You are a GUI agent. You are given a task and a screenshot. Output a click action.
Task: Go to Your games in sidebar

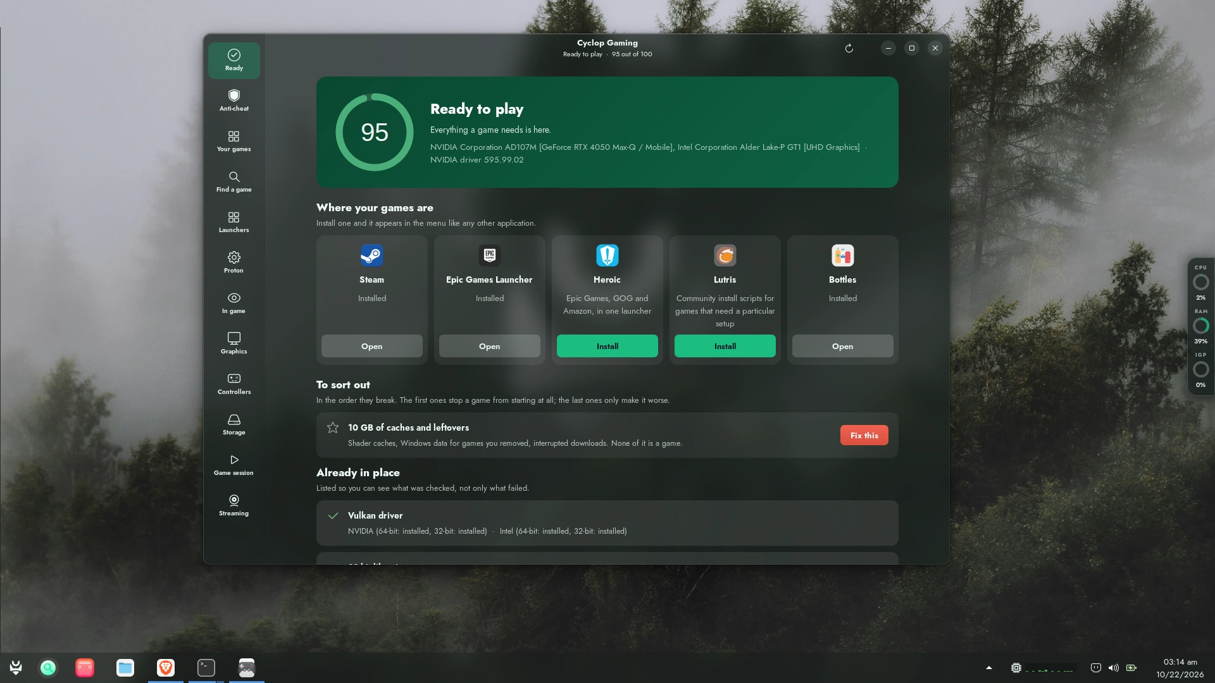[x=234, y=141]
